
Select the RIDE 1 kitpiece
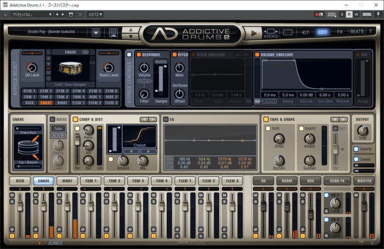coord(95,97)
